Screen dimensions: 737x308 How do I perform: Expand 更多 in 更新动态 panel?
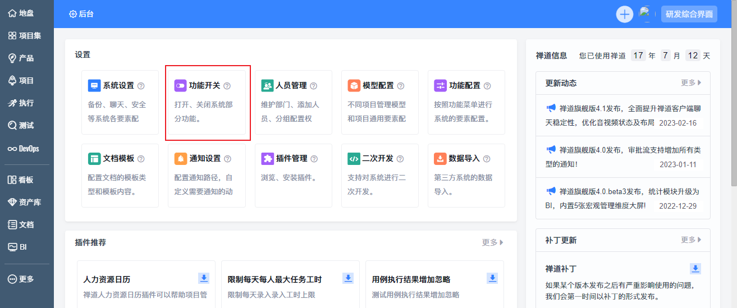point(691,83)
